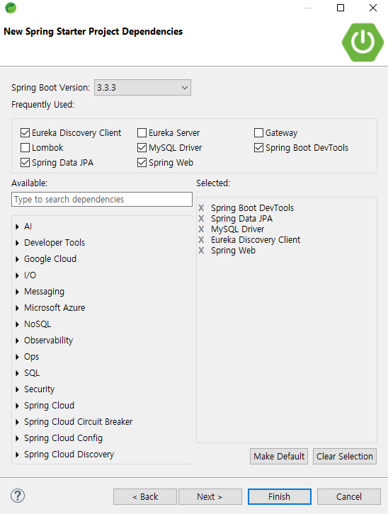The height and width of the screenshot is (514, 388).
Task: Expand the Google Cloud category
Action: [x=18, y=259]
